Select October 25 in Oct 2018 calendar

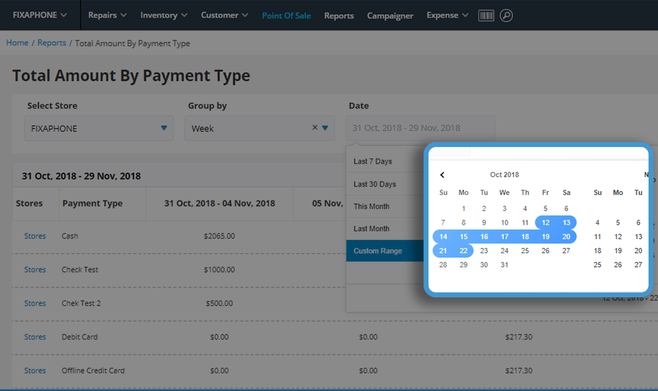525,251
